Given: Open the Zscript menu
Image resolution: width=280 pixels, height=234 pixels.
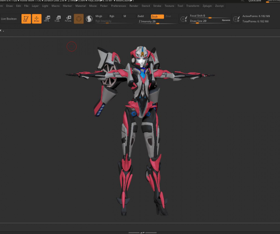Looking at the screenshot, I should click(220, 6).
